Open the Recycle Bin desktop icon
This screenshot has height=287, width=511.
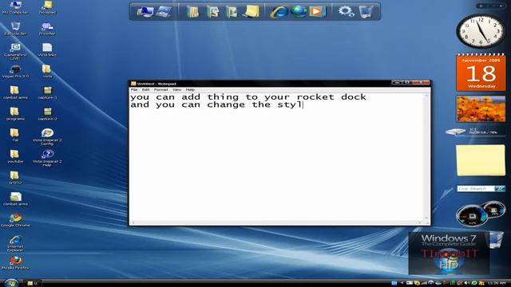[15, 29]
